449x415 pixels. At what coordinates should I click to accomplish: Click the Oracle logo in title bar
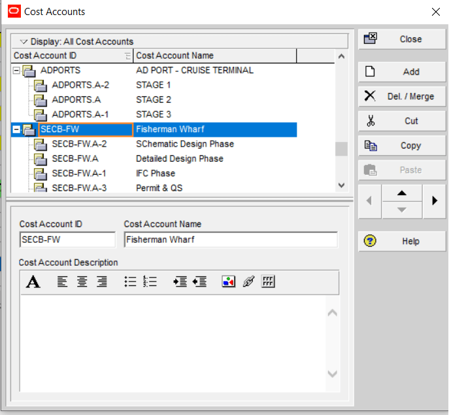tap(14, 11)
